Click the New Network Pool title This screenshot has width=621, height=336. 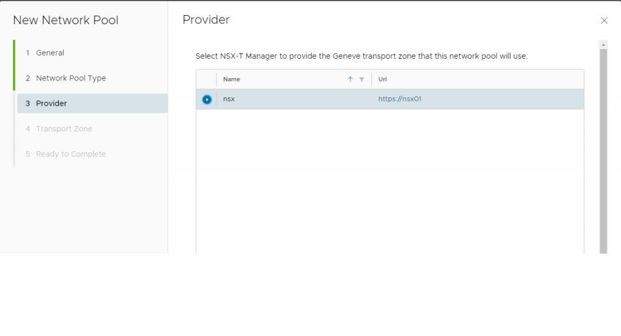[x=65, y=20]
